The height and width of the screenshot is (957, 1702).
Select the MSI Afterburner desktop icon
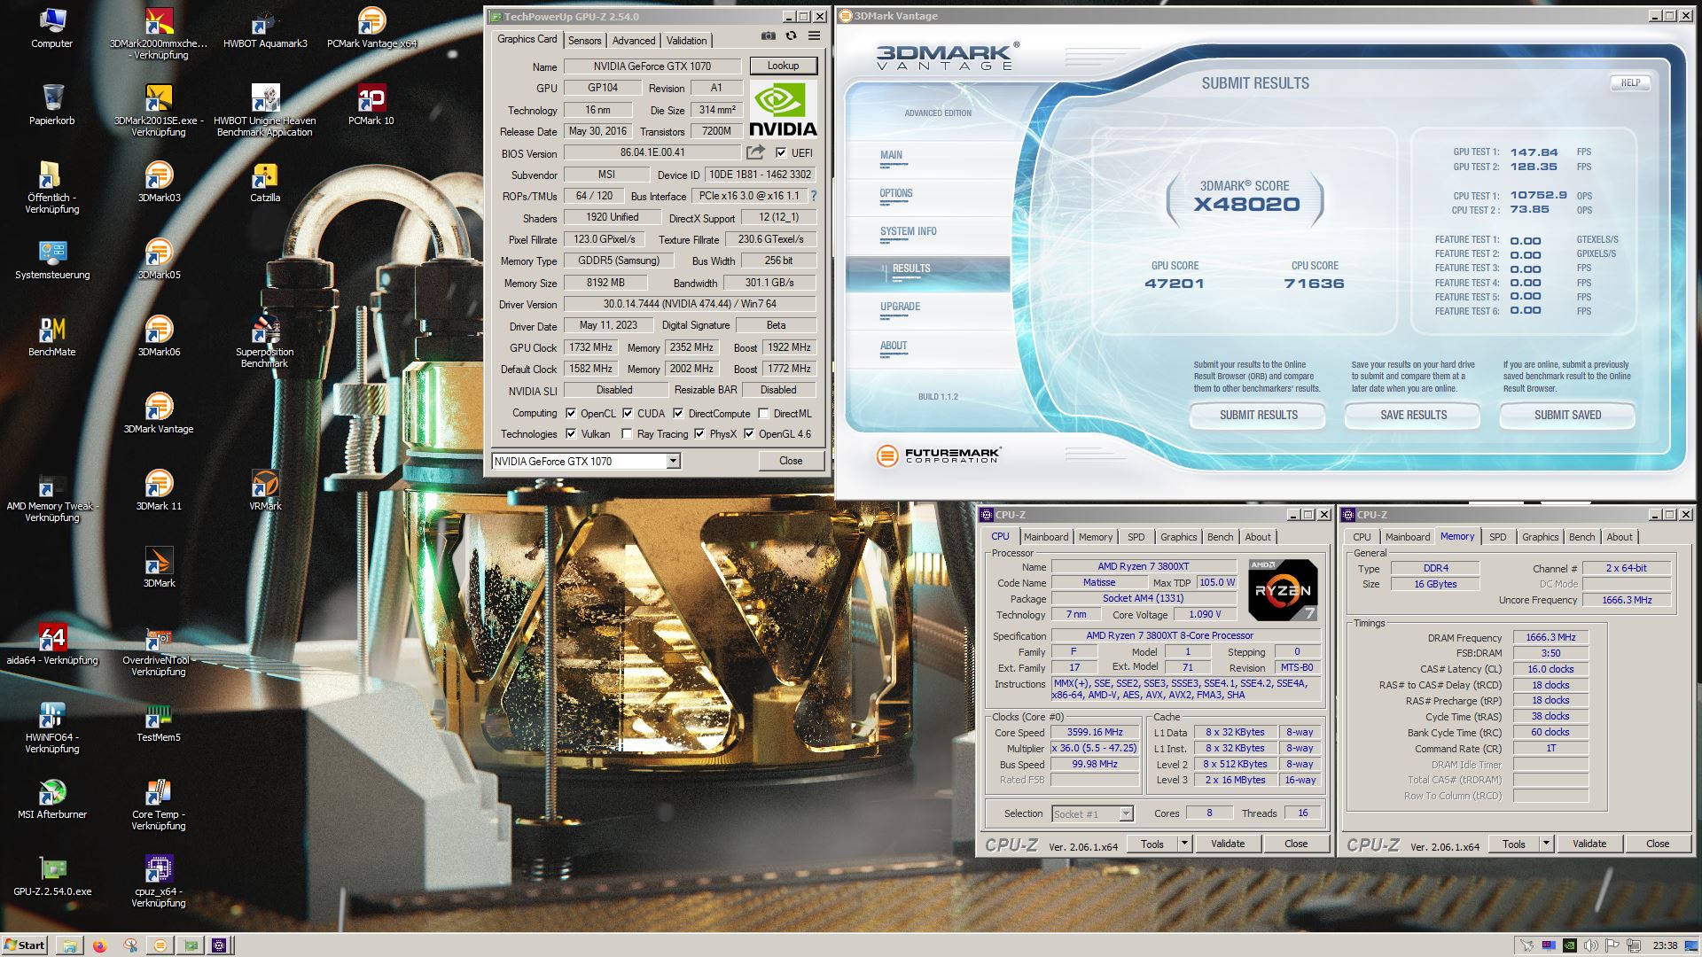pos(52,798)
